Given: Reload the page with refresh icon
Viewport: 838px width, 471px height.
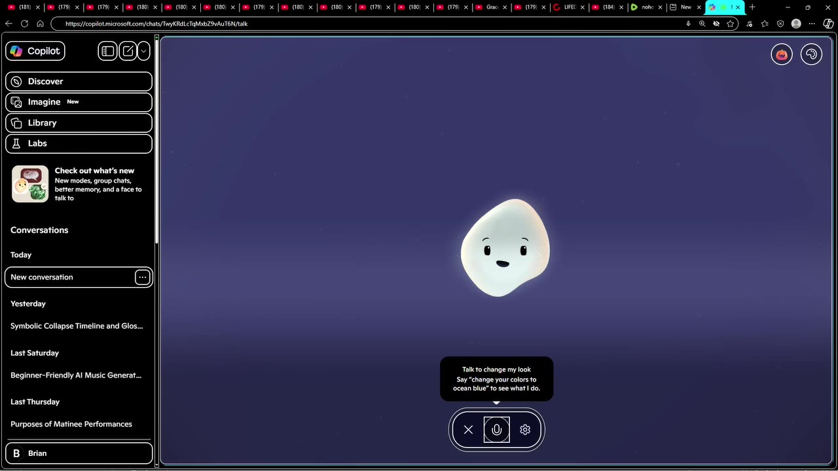Looking at the screenshot, I should click(x=24, y=24).
